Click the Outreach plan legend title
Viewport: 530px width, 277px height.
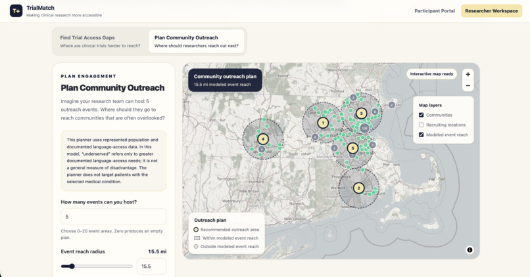[210, 220]
